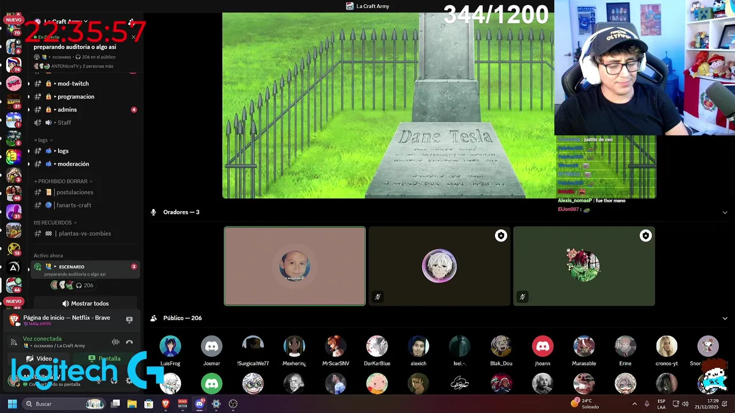Open MrScarSNV audience avatar
The height and width of the screenshot is (413, 735).
coord(335,346)
